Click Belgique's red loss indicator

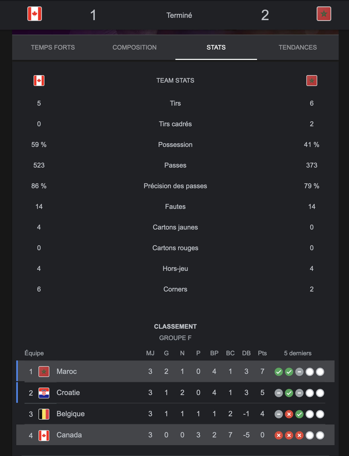click(289, 414)
